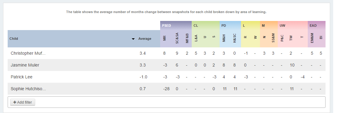Image resolution: width=339 pixels, height=113 pixels.
Task: Sort by the MR column
Action: pos(164,39)
